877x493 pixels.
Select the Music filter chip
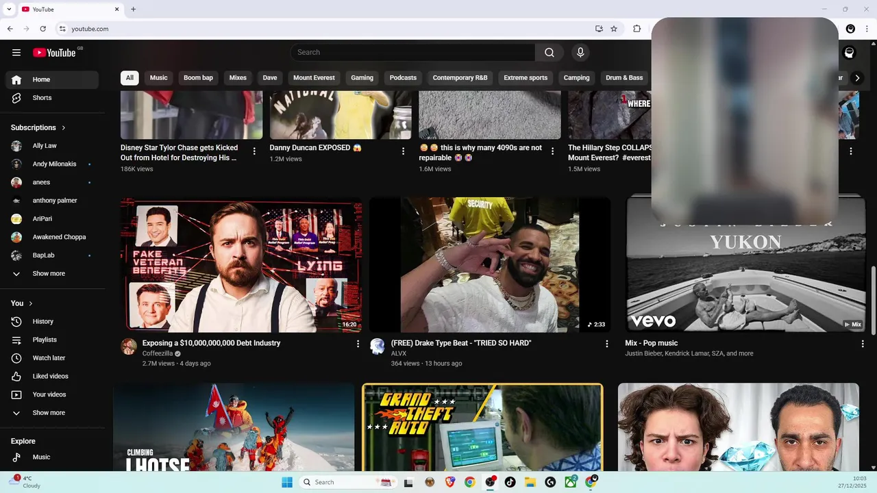pos(159,78)
